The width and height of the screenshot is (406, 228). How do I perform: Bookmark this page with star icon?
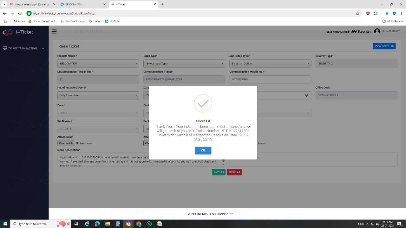357,13
